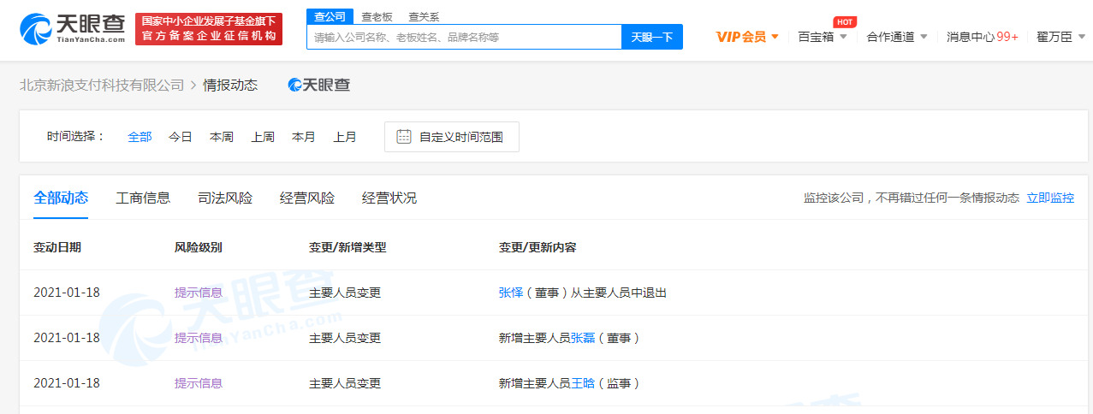Select 上周 time filter
Screen dimensions: 1093x414
[x=263, y=137]
